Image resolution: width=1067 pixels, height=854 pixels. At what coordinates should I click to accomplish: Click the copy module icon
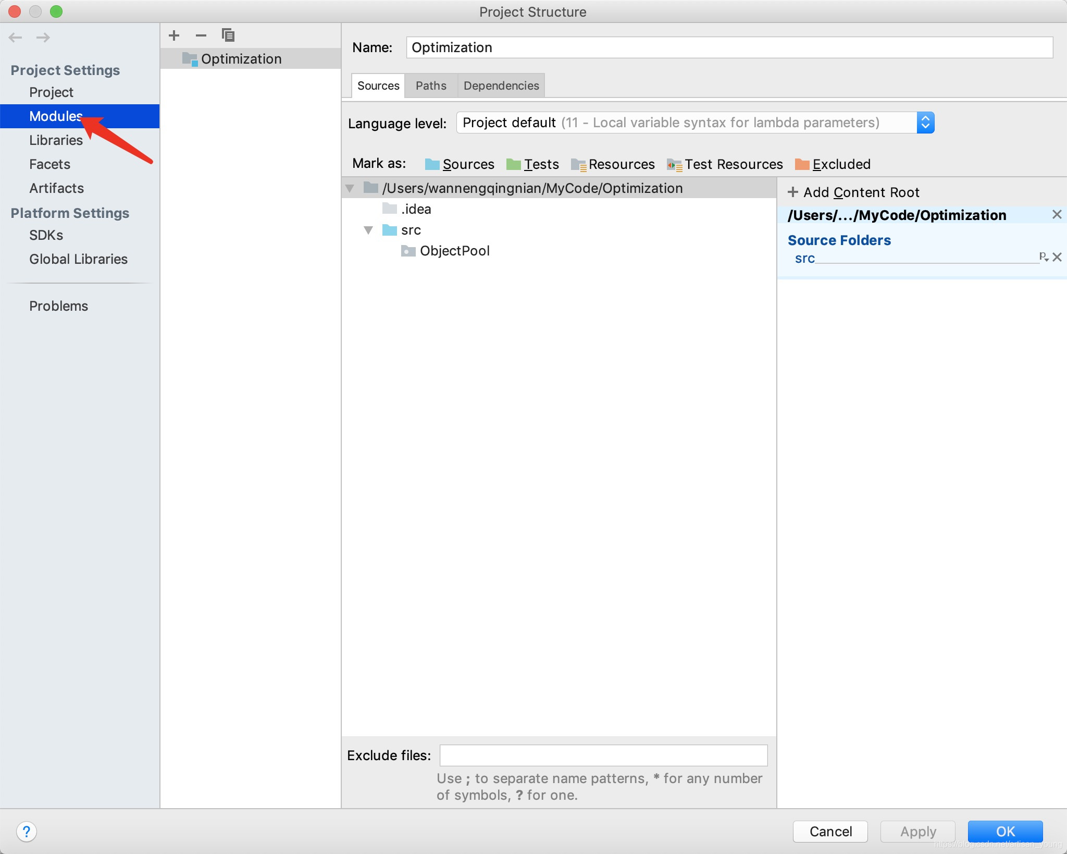pyautogui.click(x=228, y=35)
